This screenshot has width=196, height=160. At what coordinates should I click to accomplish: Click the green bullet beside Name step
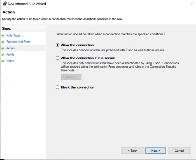pyautogui.click(x=3, y=61)
